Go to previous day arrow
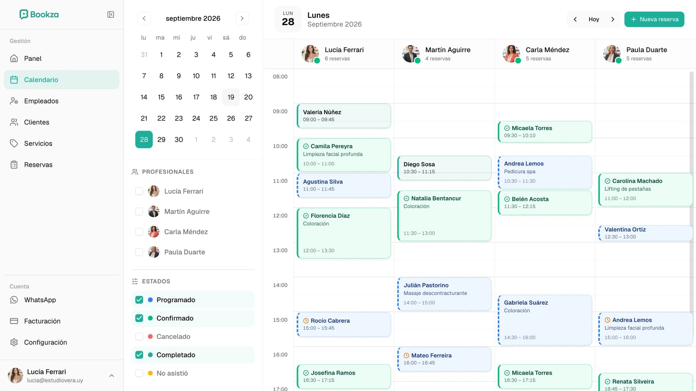The width and height of the screenshot is (696, 391). coord(575,19)
